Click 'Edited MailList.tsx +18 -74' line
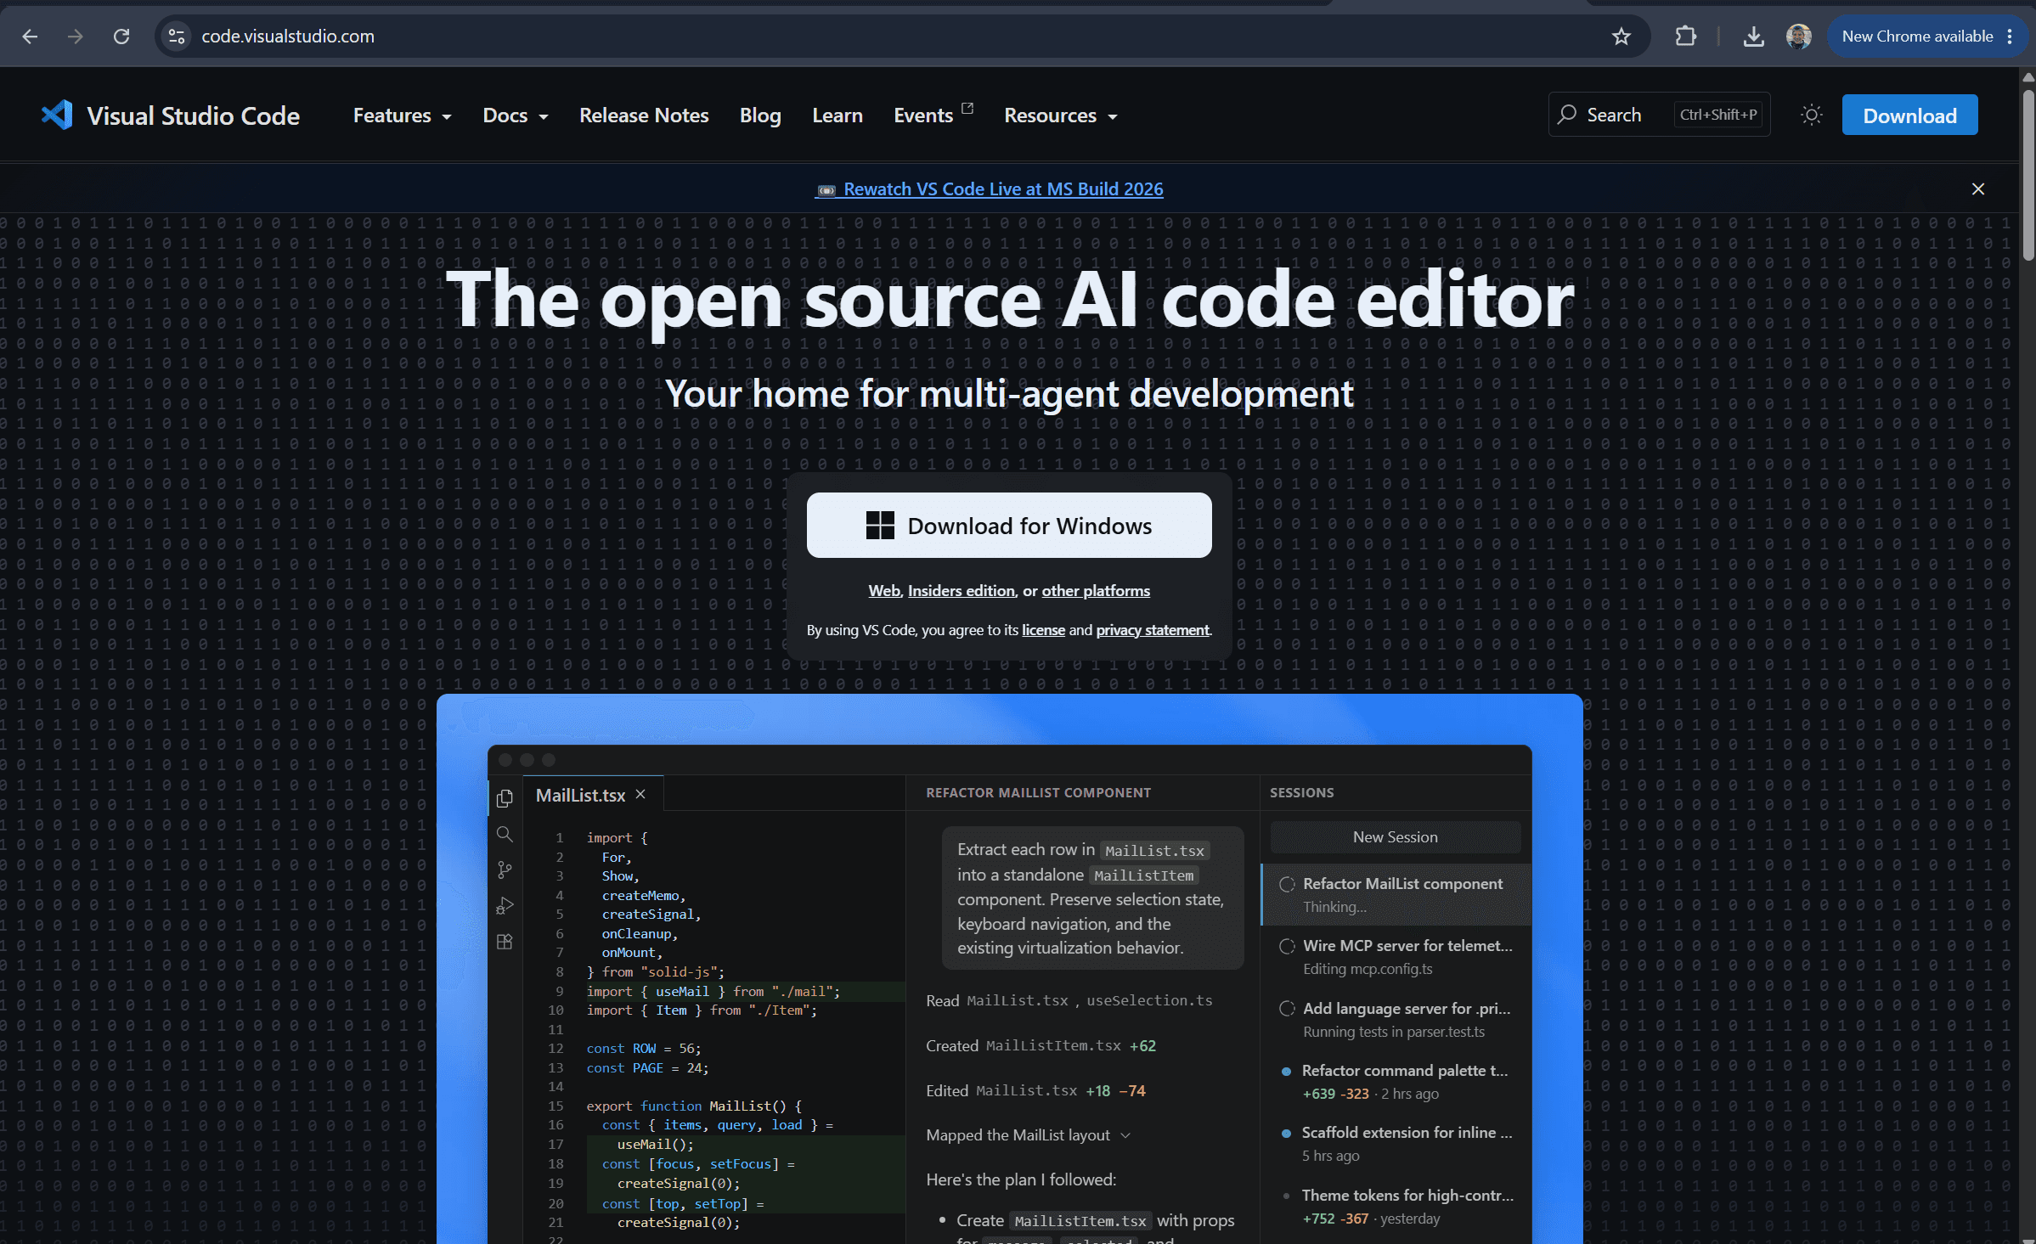This screenshot has width=2036, height=1244. (x=1035, y=1090)
